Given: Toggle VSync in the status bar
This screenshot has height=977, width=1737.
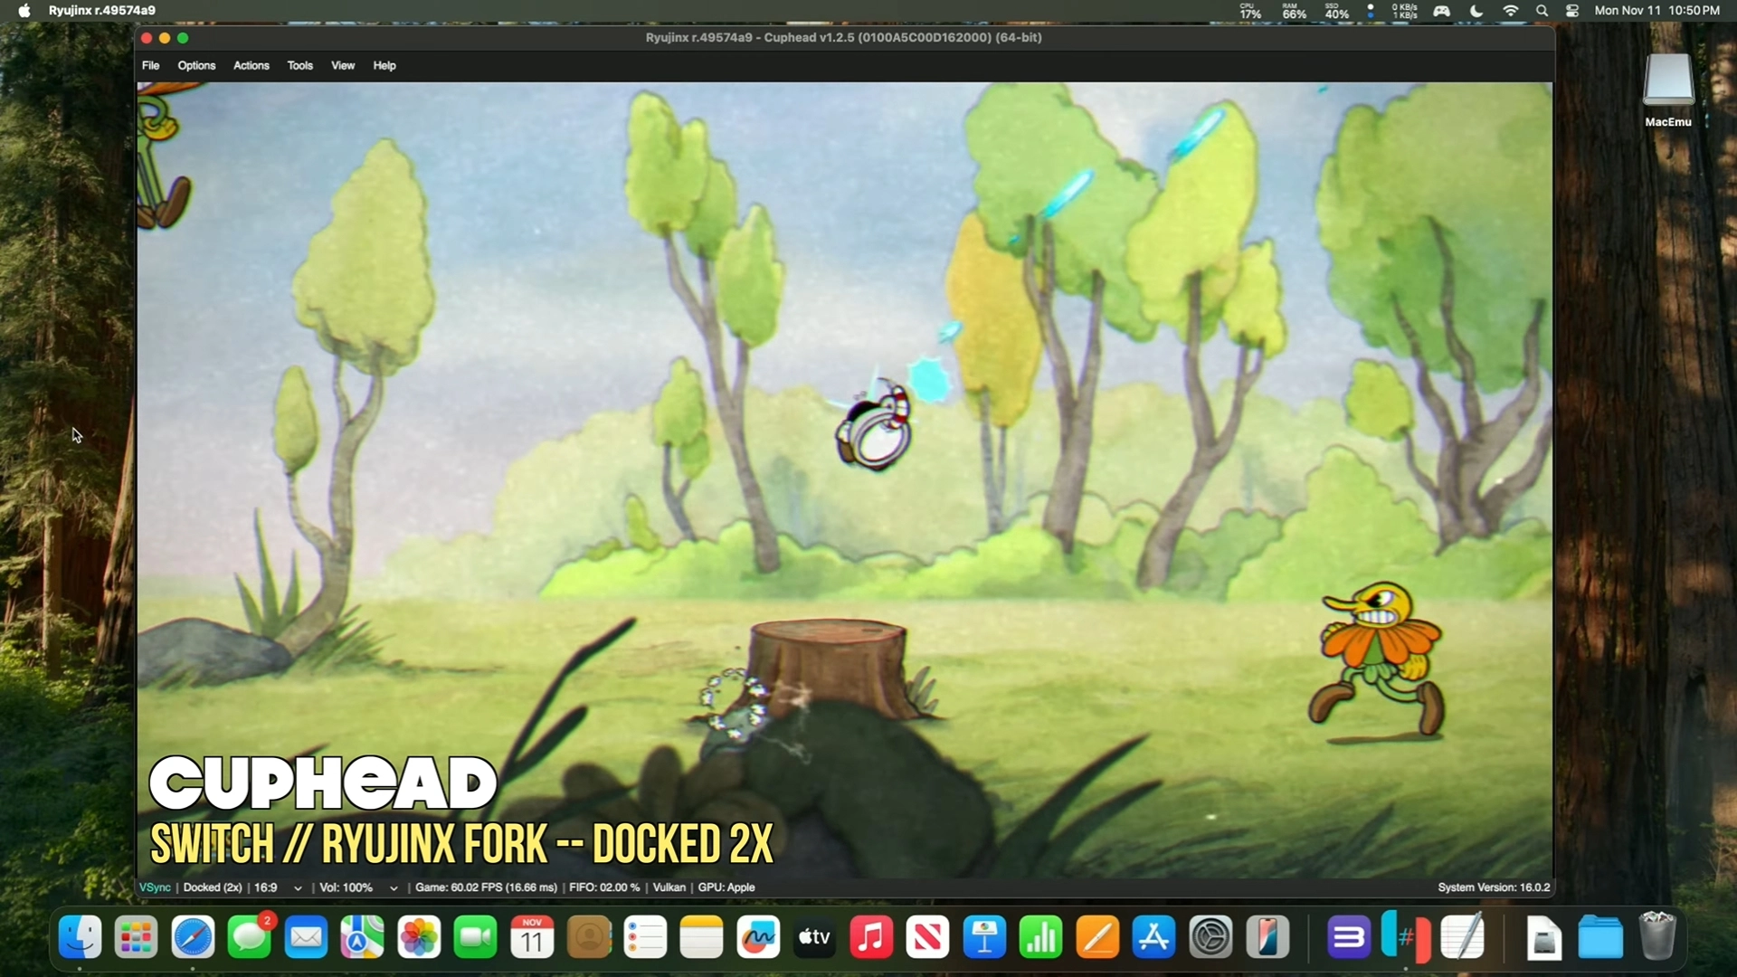Looking at the screenshot, I should (155, 887).
